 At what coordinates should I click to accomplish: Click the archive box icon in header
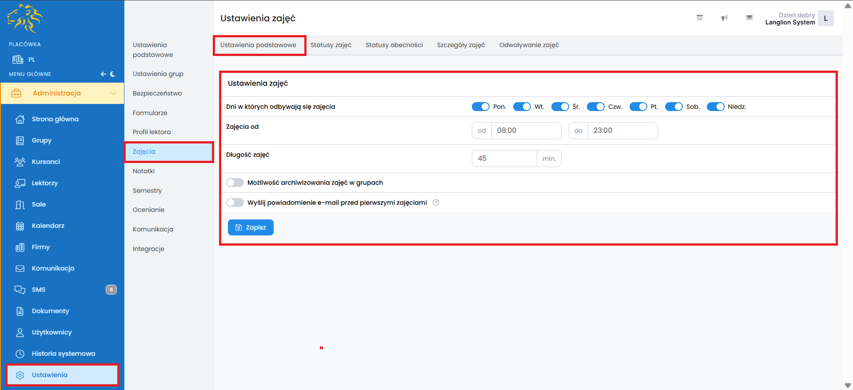(699, 18)
